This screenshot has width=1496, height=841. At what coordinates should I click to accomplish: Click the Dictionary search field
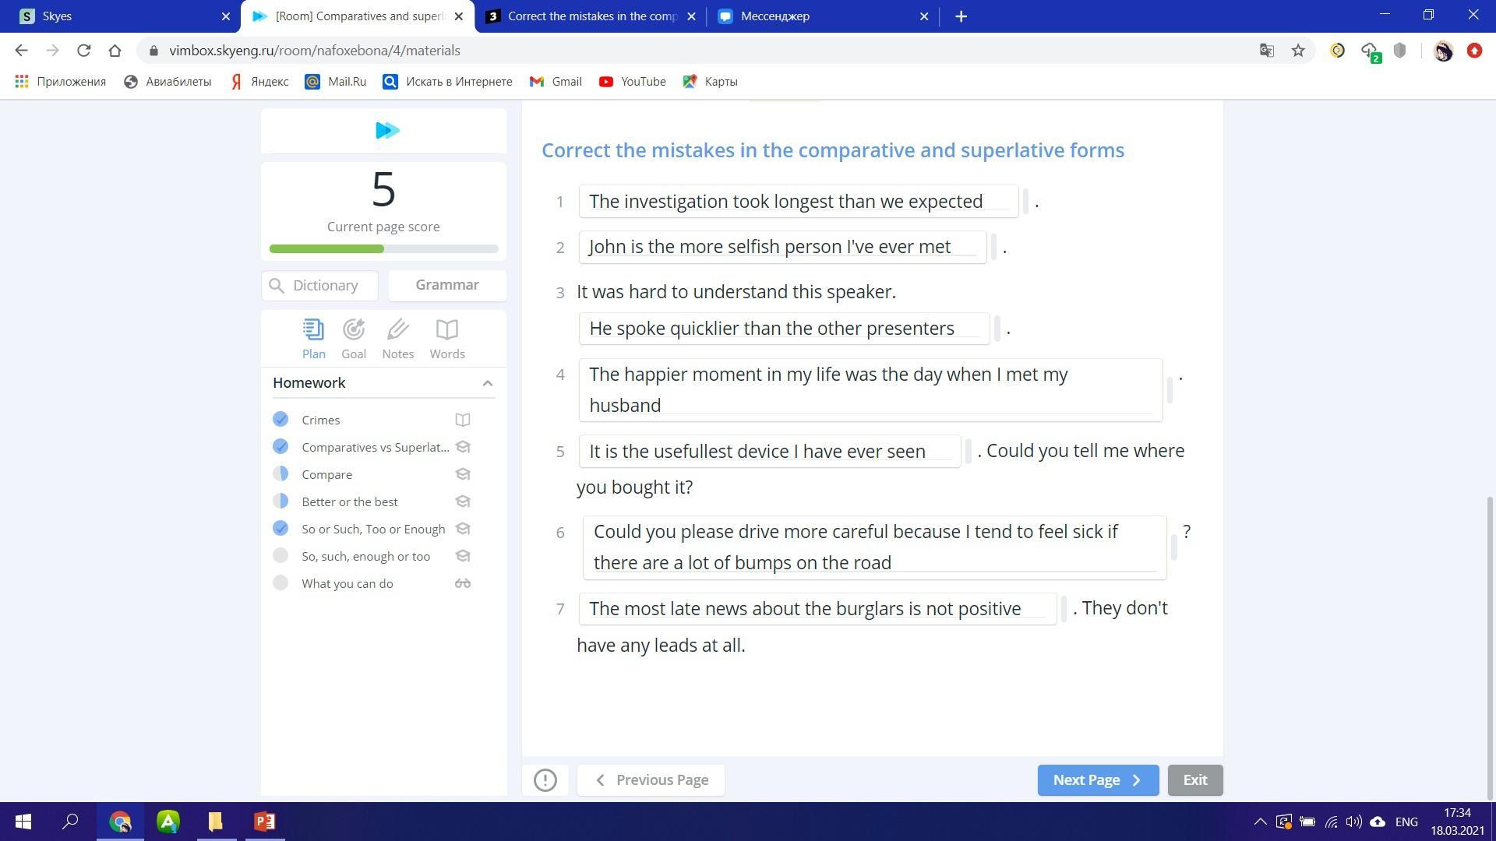[325, 286]
